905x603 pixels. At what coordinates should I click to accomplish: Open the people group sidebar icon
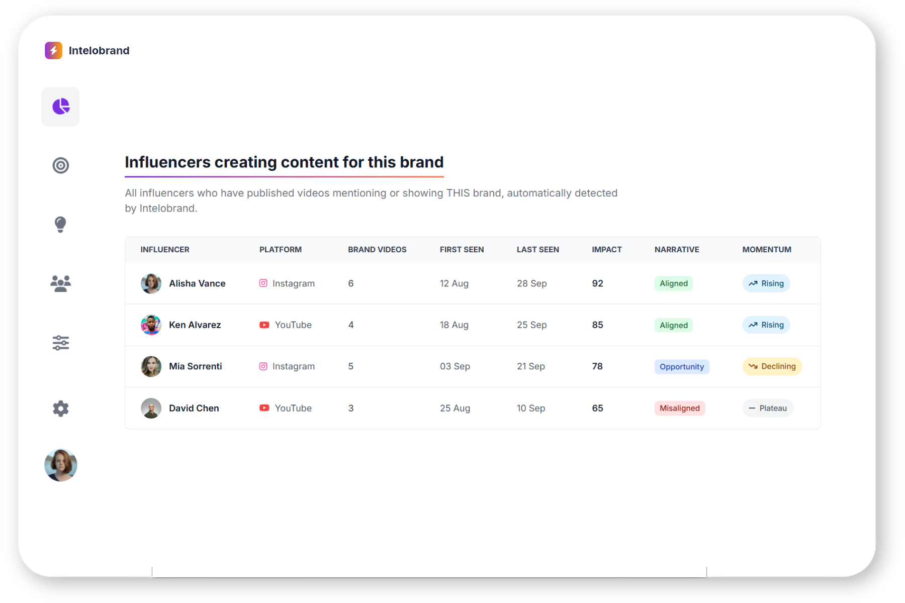pyautogui.click(x=60, y=283)
